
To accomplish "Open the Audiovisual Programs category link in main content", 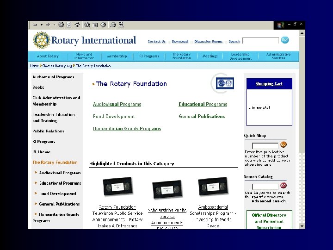I will (117, 104).
